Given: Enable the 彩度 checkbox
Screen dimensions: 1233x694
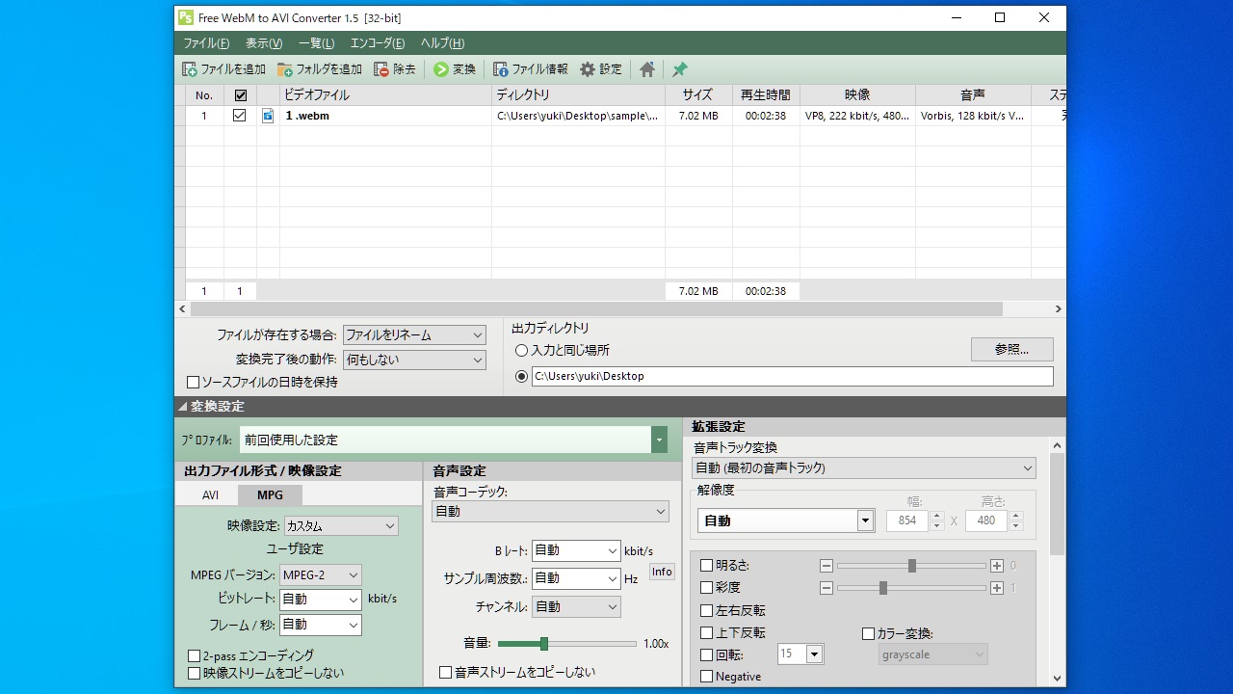Looking at the screenshot, I should (706, 588).
